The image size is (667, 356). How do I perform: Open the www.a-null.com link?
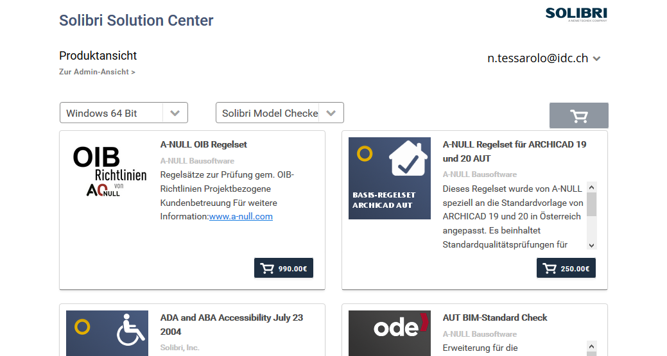[241, 216]
